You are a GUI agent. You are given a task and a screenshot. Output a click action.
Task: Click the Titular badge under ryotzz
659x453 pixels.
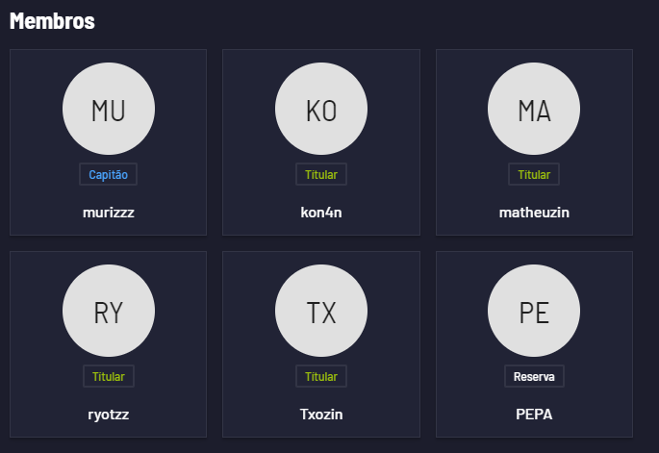[x=109, y=376]
